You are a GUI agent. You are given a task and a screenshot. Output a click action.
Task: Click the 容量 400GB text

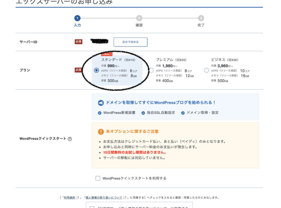(164, 81)
